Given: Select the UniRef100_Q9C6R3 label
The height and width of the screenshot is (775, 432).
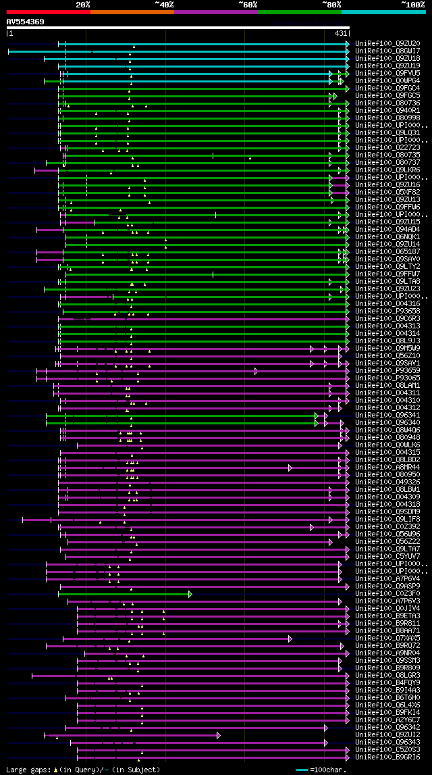Looking at the screenshot, I should tap(387, 318).
